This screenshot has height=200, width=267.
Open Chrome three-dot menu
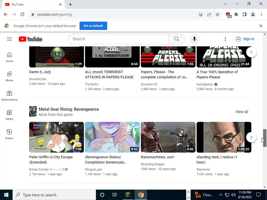pos(261,15)
